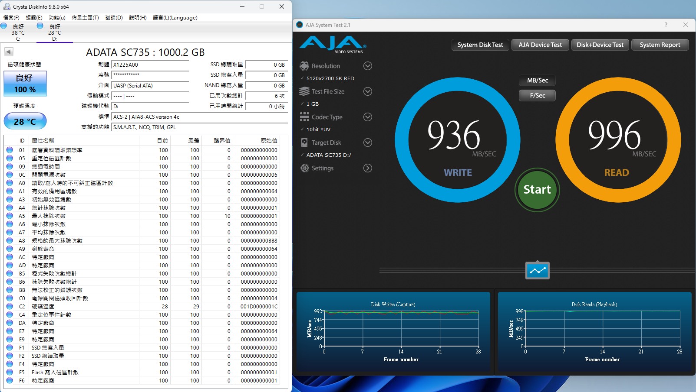Click the ADATA SC735 : 1000.2 GB title
This screenshot has height=392, width=696.
pos(145,52)
